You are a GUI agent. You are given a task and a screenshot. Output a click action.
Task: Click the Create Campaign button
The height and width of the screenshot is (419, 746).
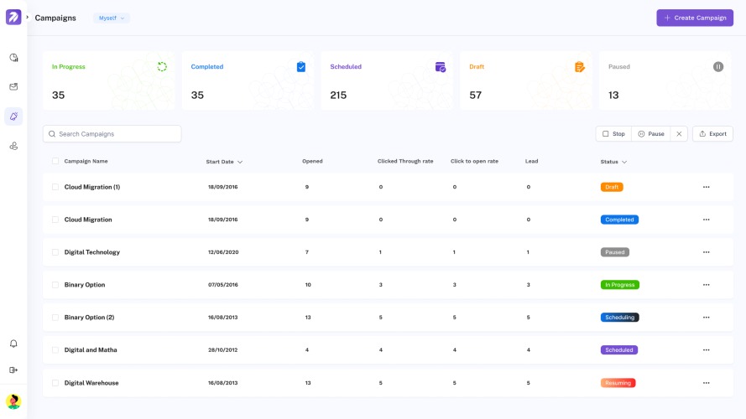[695, 18]
